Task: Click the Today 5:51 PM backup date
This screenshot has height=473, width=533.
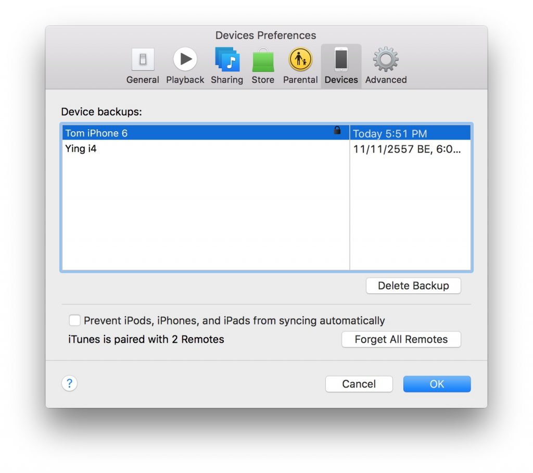Action: (390, 133)
